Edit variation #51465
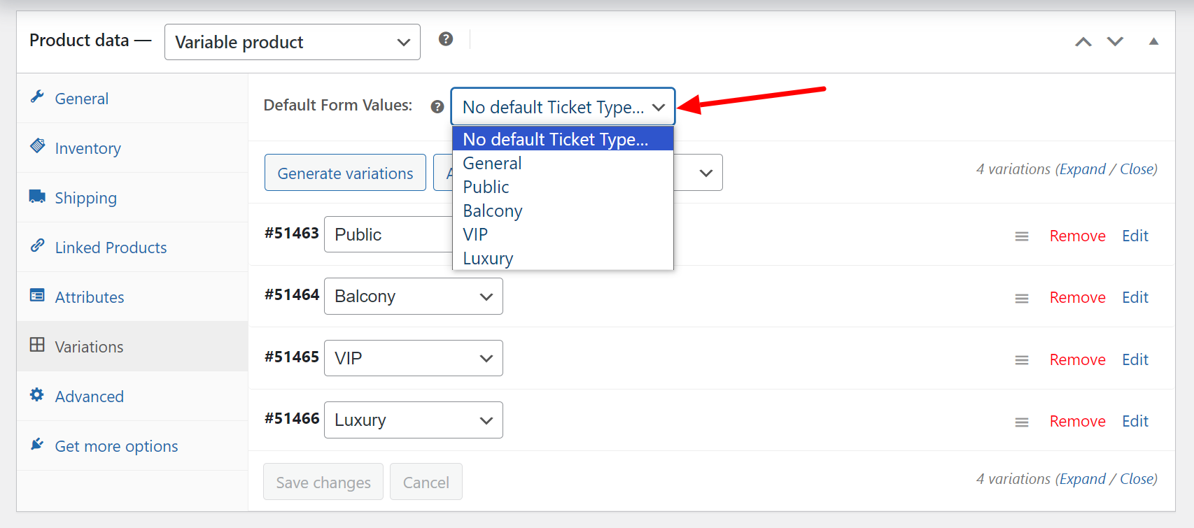 1135,360
